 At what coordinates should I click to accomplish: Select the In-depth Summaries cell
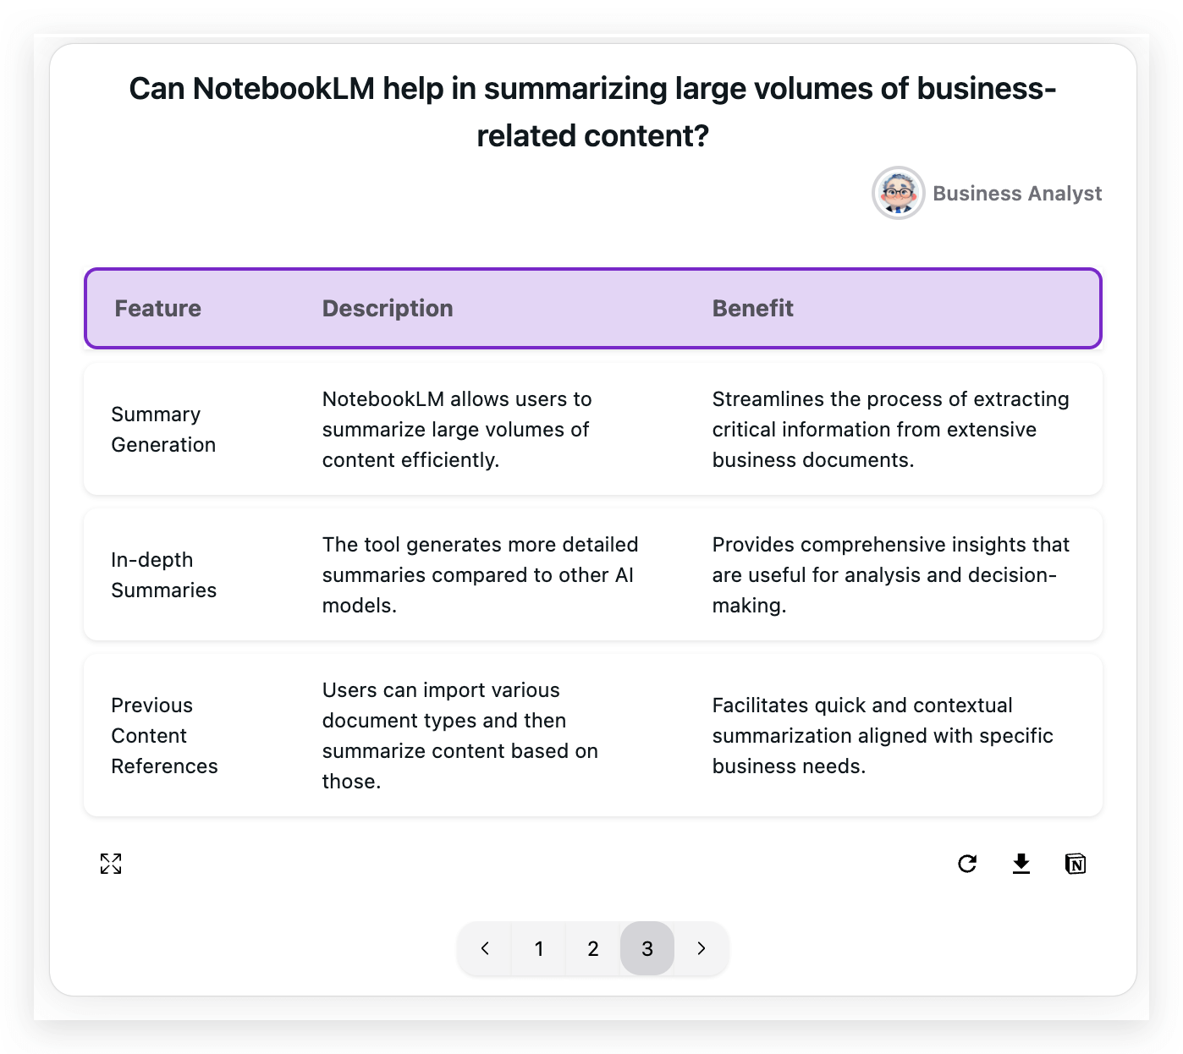(x=163, y=575)
